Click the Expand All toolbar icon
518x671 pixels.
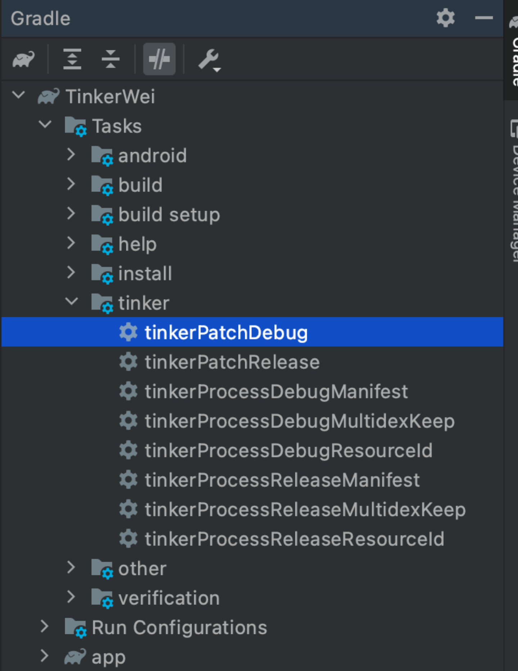[72, 59]
